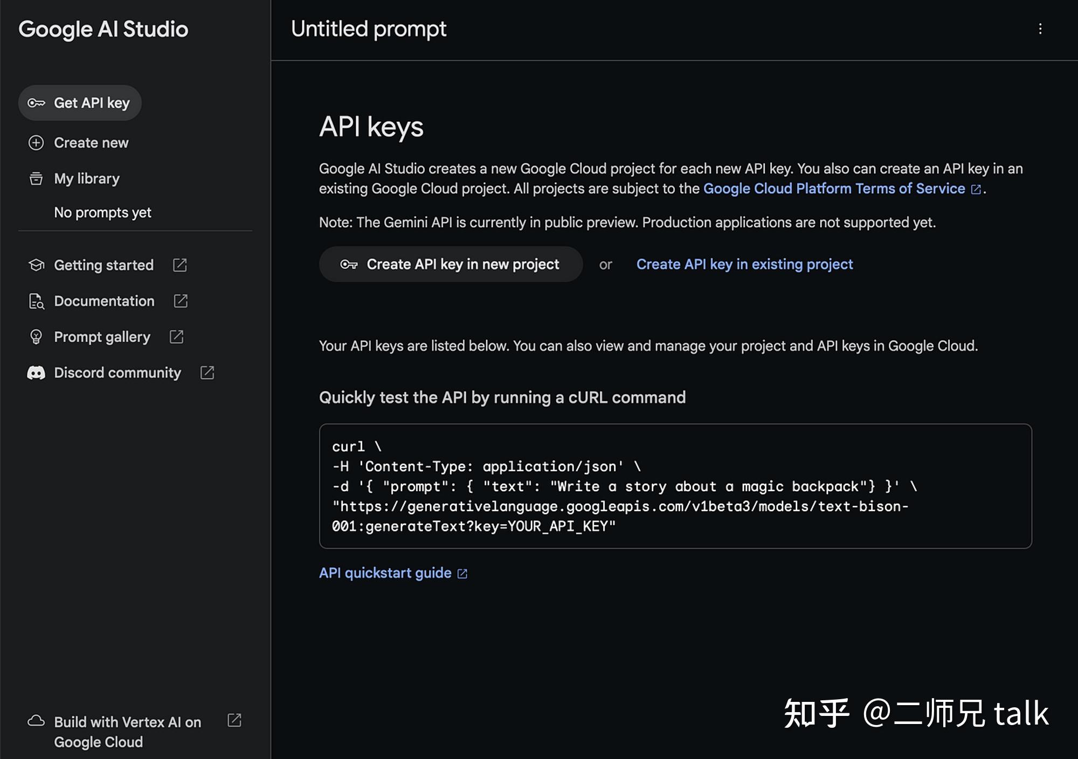Select the Untitled prompt title
The height and width of the screenshot is (759, 1078).
(368, 29)
